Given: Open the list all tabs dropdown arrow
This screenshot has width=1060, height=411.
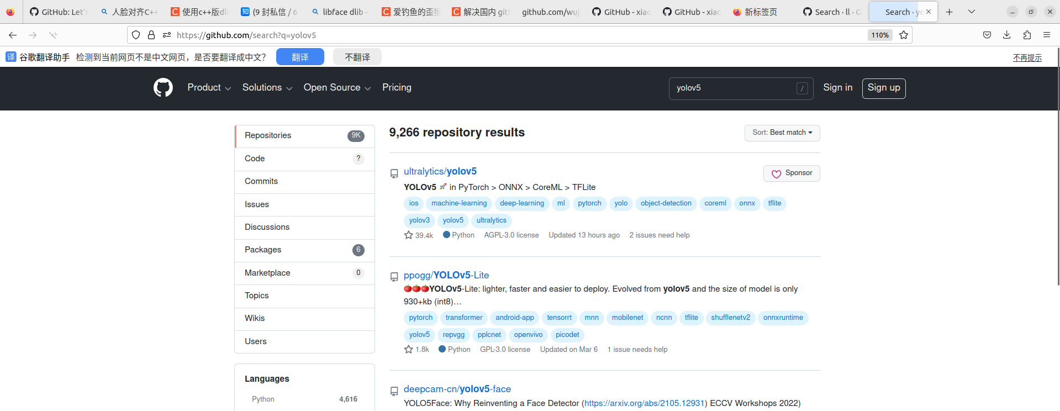Looking at the screenshot, I should click(972, 12).
